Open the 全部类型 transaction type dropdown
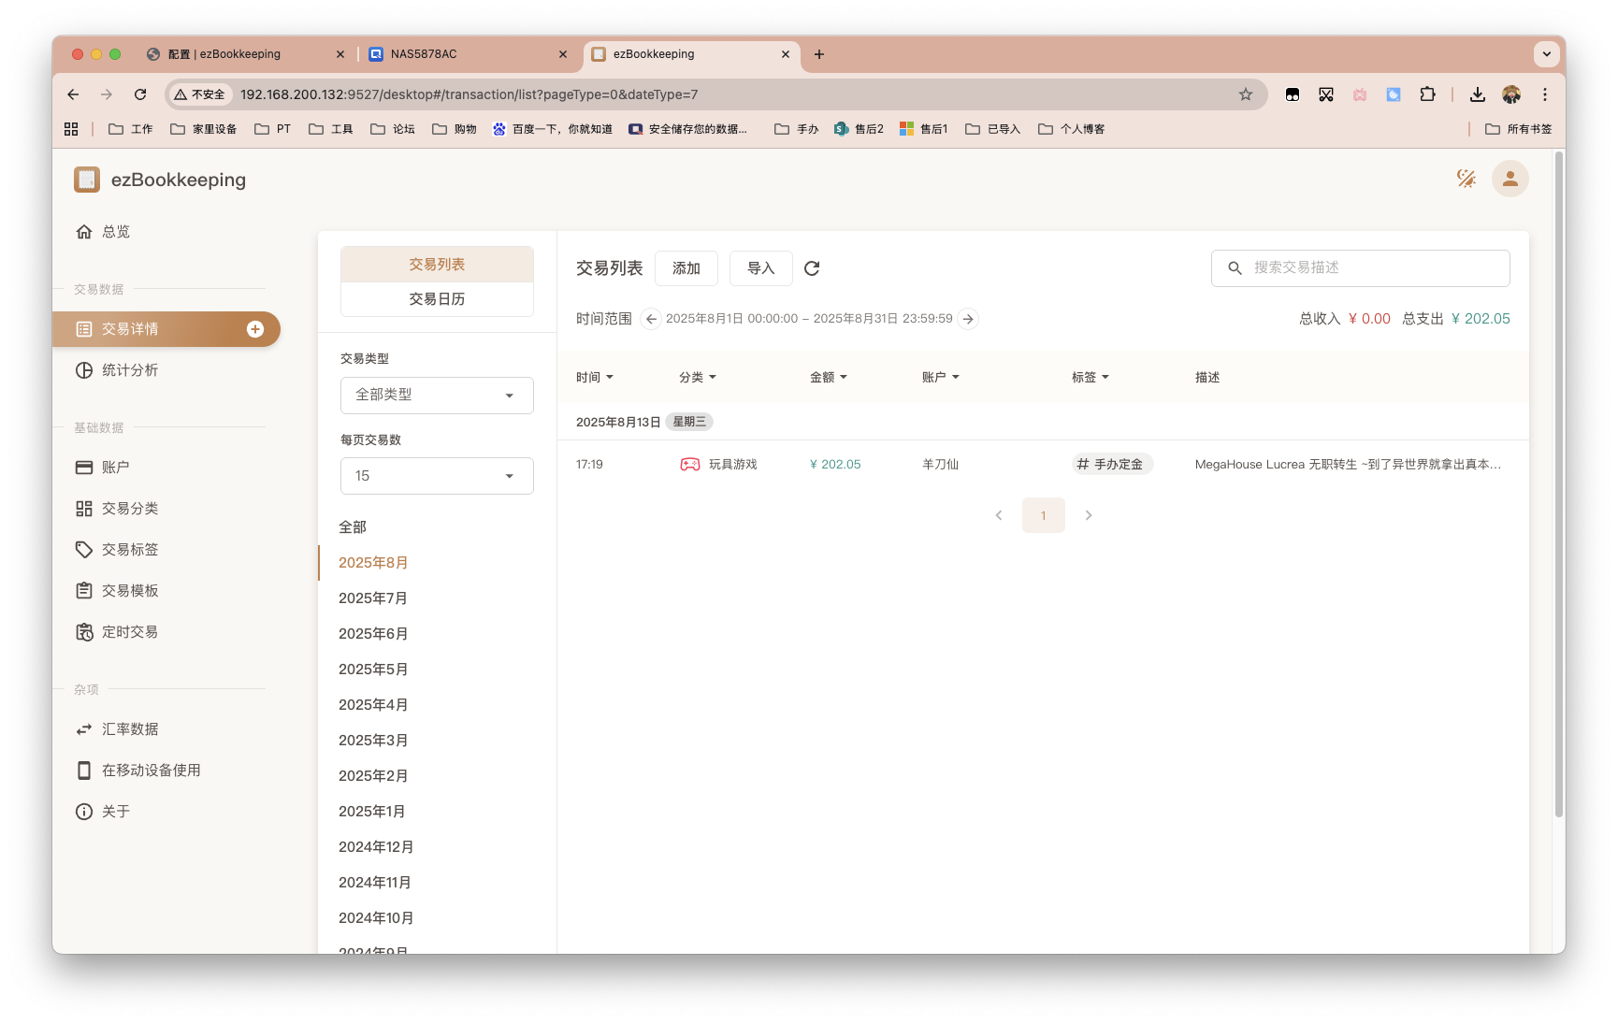 [436, 395]
